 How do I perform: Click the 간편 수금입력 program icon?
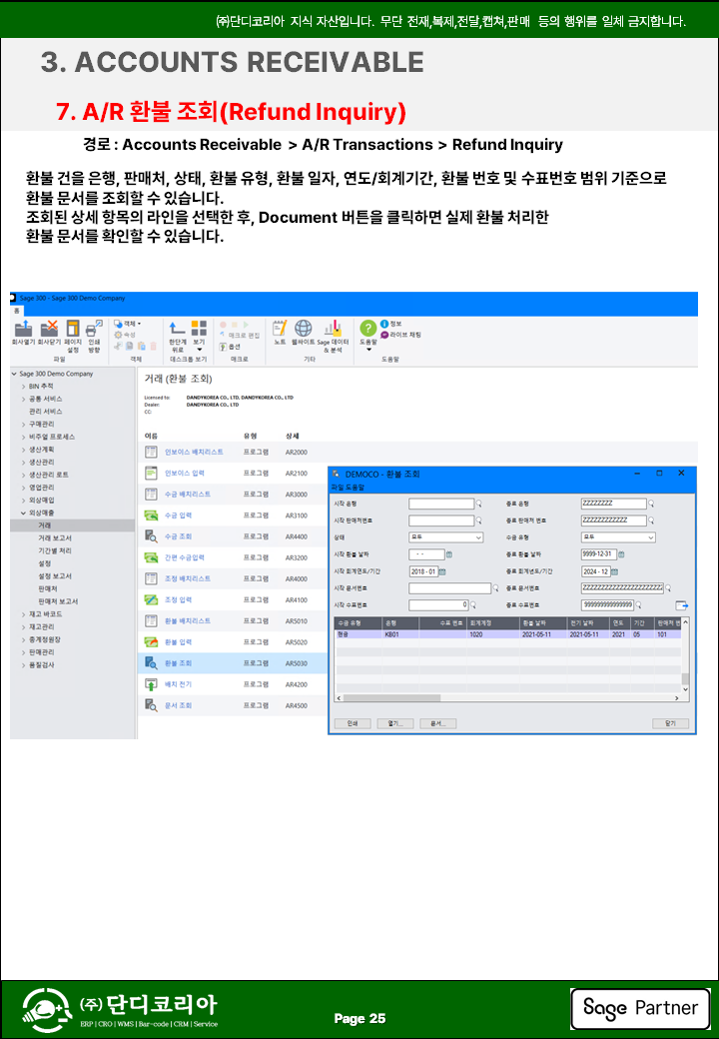(x=151, y=557)
